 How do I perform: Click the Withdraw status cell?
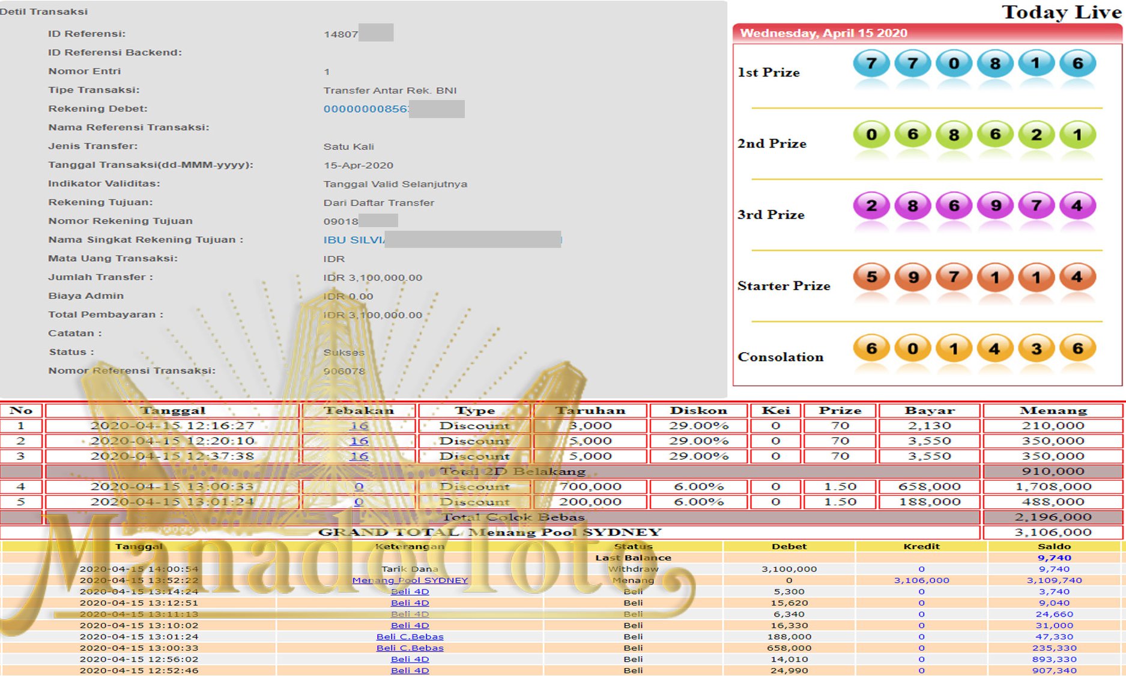(x=633, y=568)
